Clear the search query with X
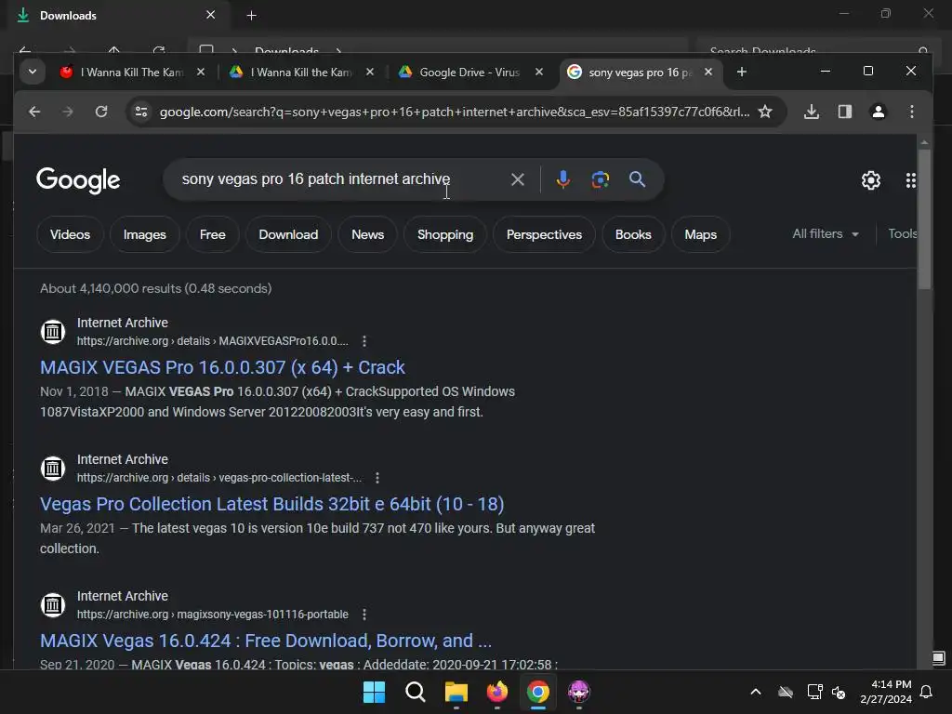 click(517, 179)
